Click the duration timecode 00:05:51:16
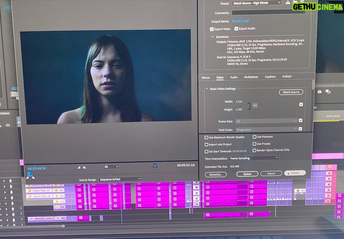This screenshot has height=239, width=344. tap(186, 165)
